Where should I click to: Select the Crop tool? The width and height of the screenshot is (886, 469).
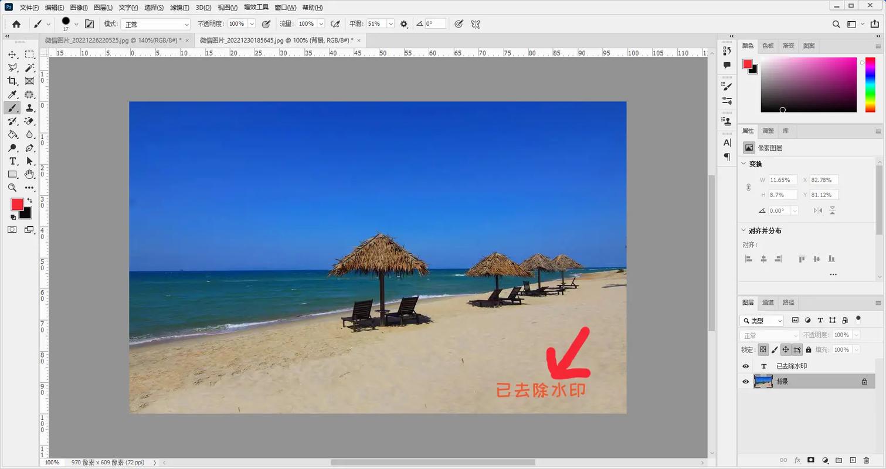(x=12, y=81)
